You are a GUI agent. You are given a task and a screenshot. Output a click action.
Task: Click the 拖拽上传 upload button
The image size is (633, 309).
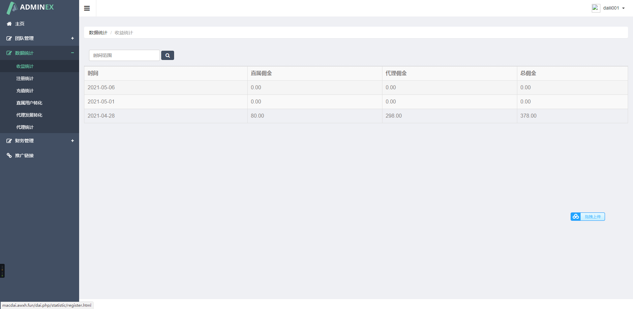pyautogui.click(x=592, y=216)
